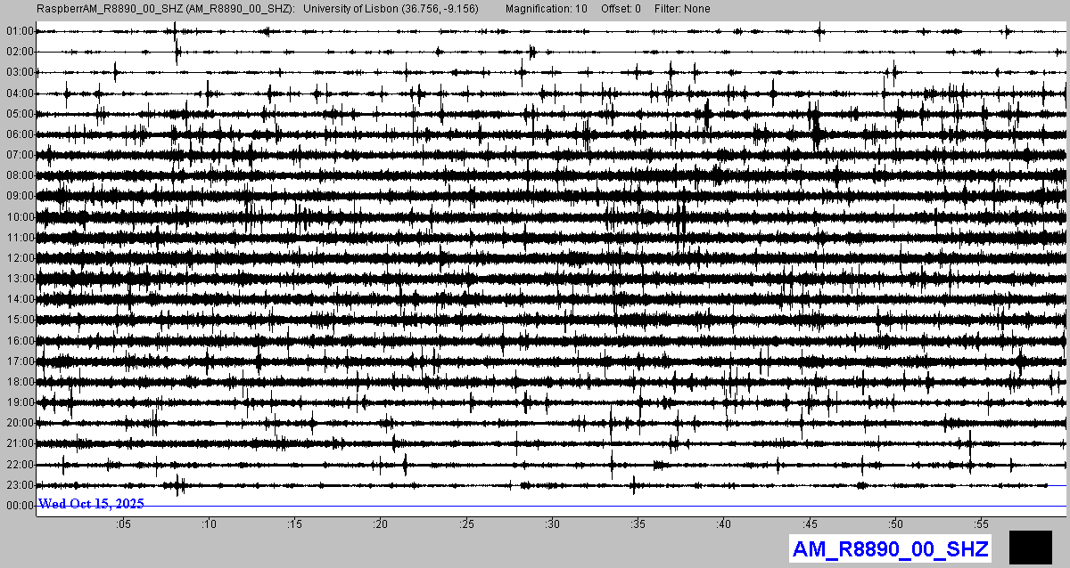Click the :45 minute axis tick
1070x568 pixels.
point(811,524)
